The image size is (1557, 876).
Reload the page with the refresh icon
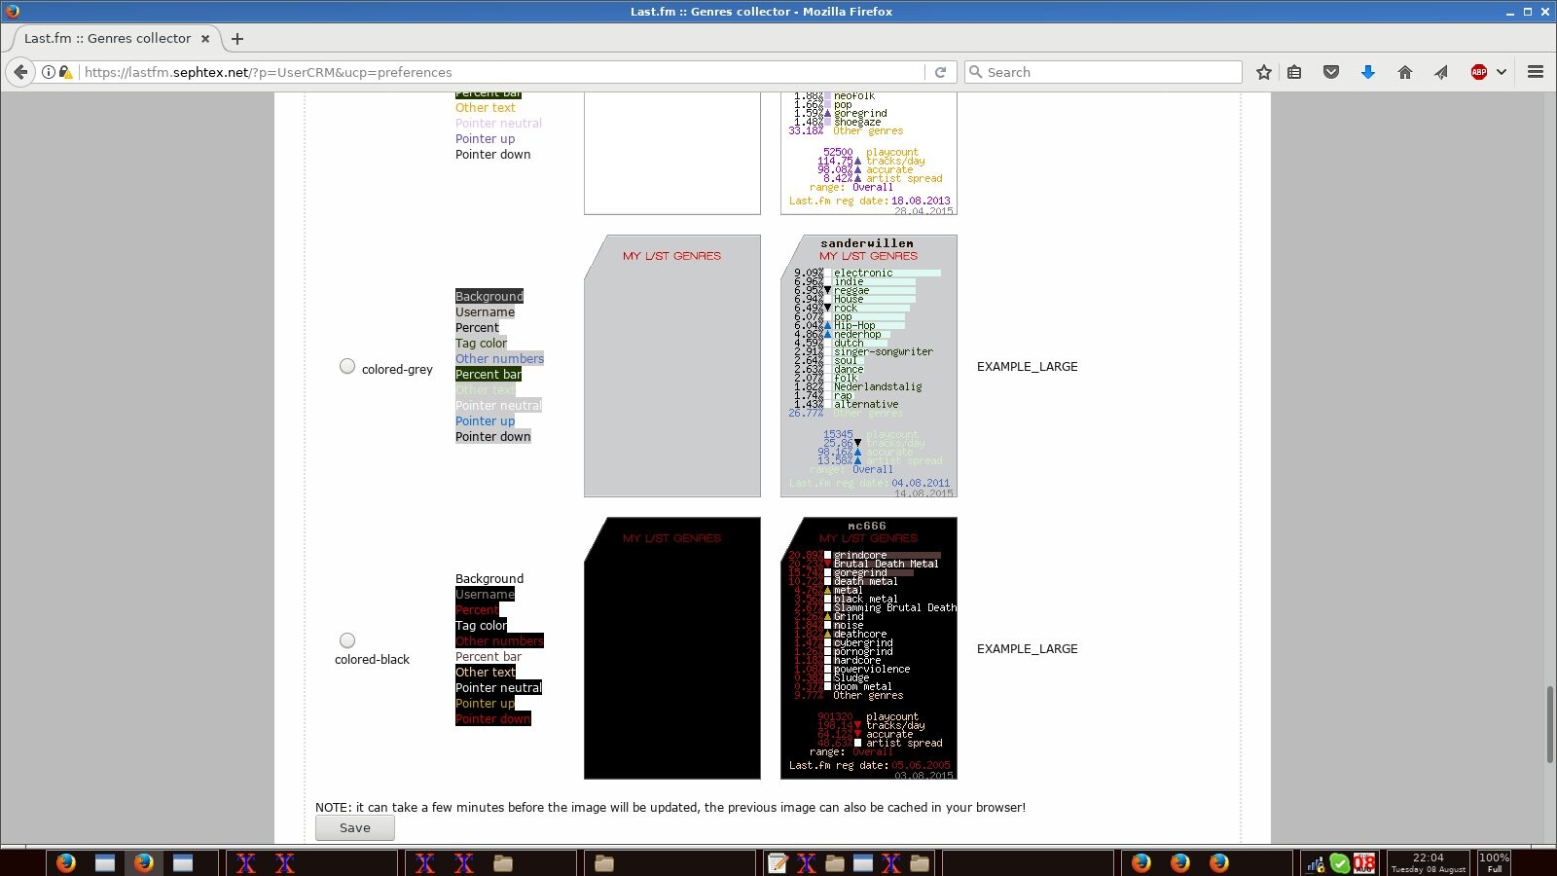(x=940, y=72)
